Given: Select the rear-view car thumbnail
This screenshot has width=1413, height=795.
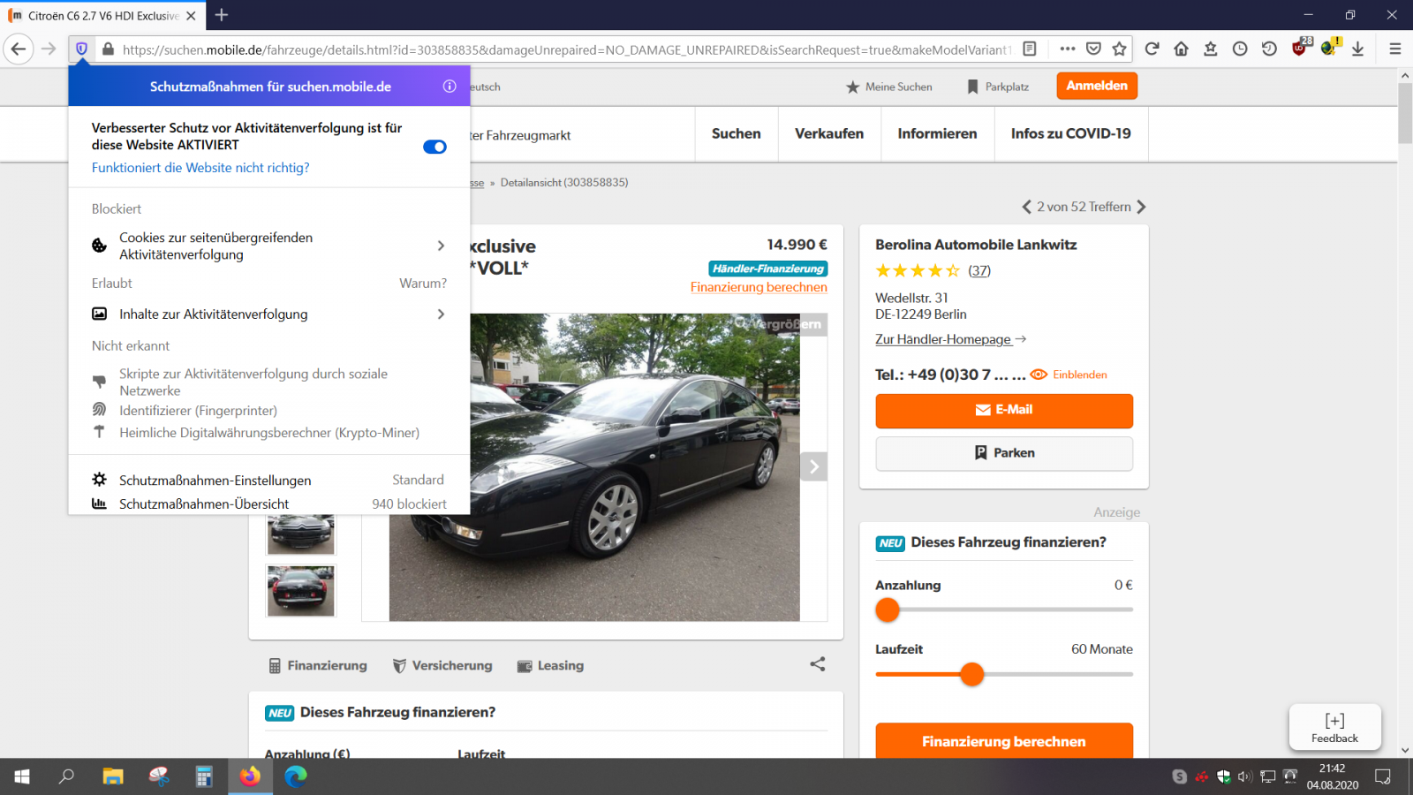Looking at the screenshot, I should click(x=301, y=589).
